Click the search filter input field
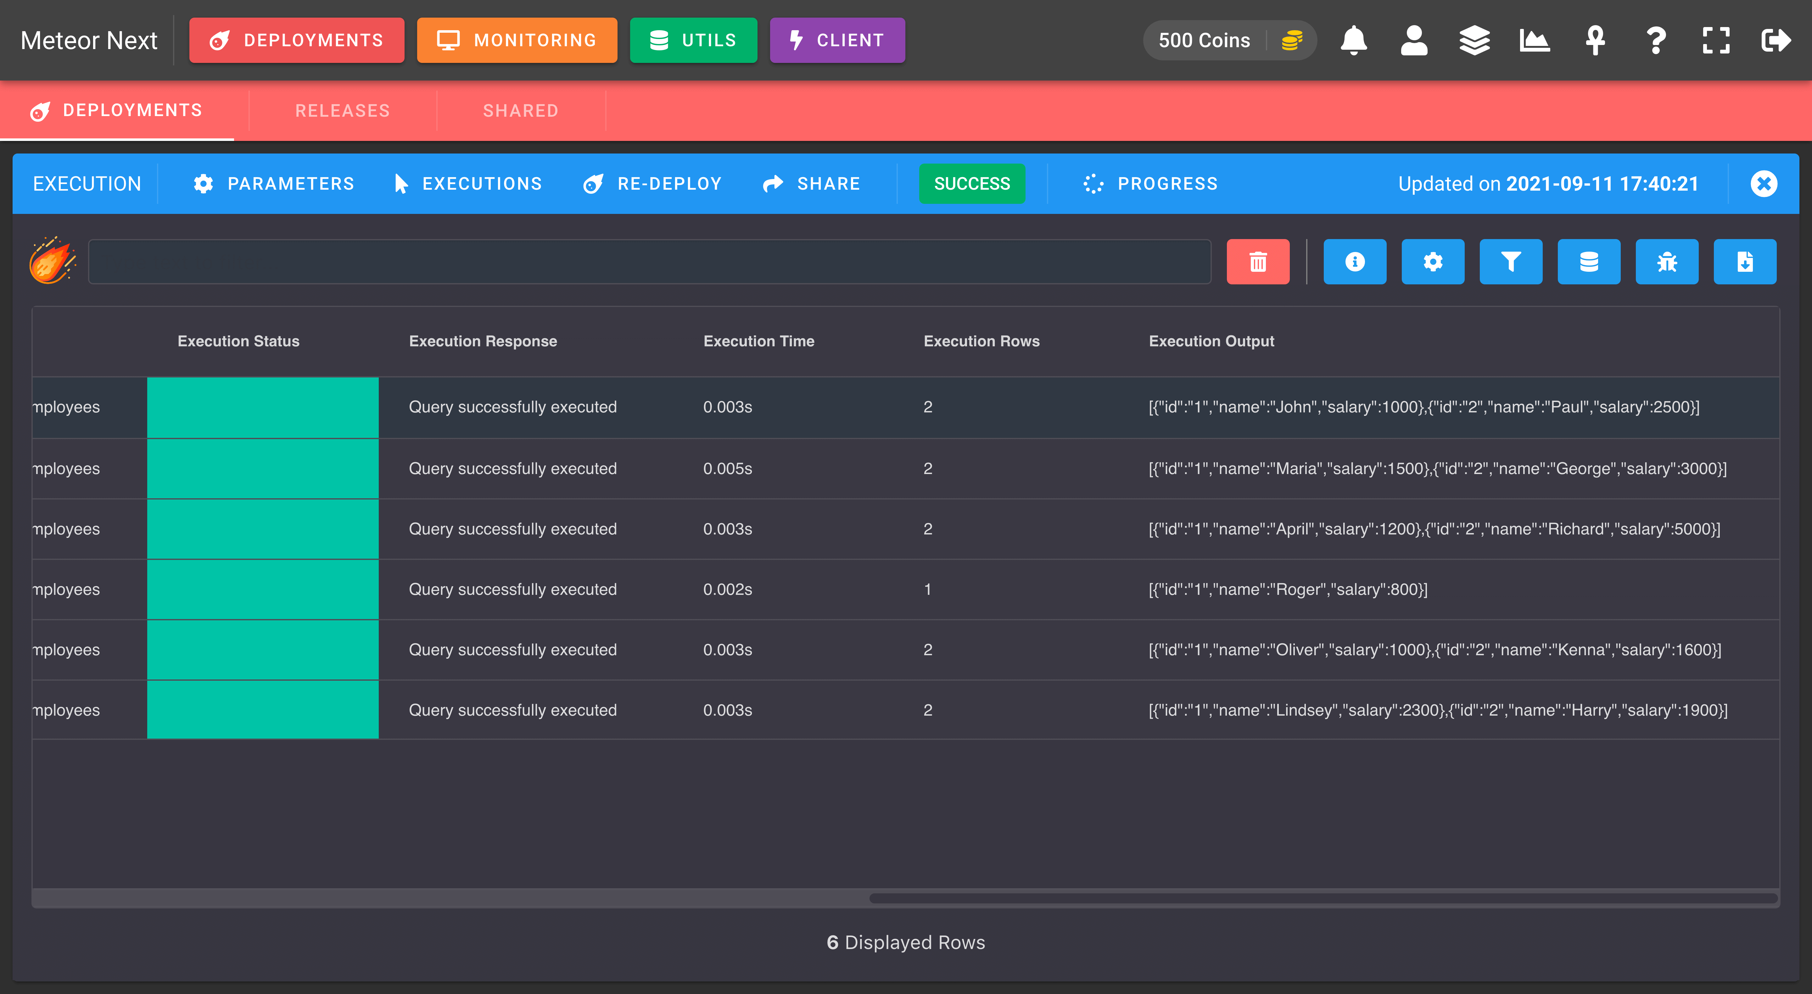Image resolution: width=1812 pixels, height=994 pixels. tap(649, 262)
